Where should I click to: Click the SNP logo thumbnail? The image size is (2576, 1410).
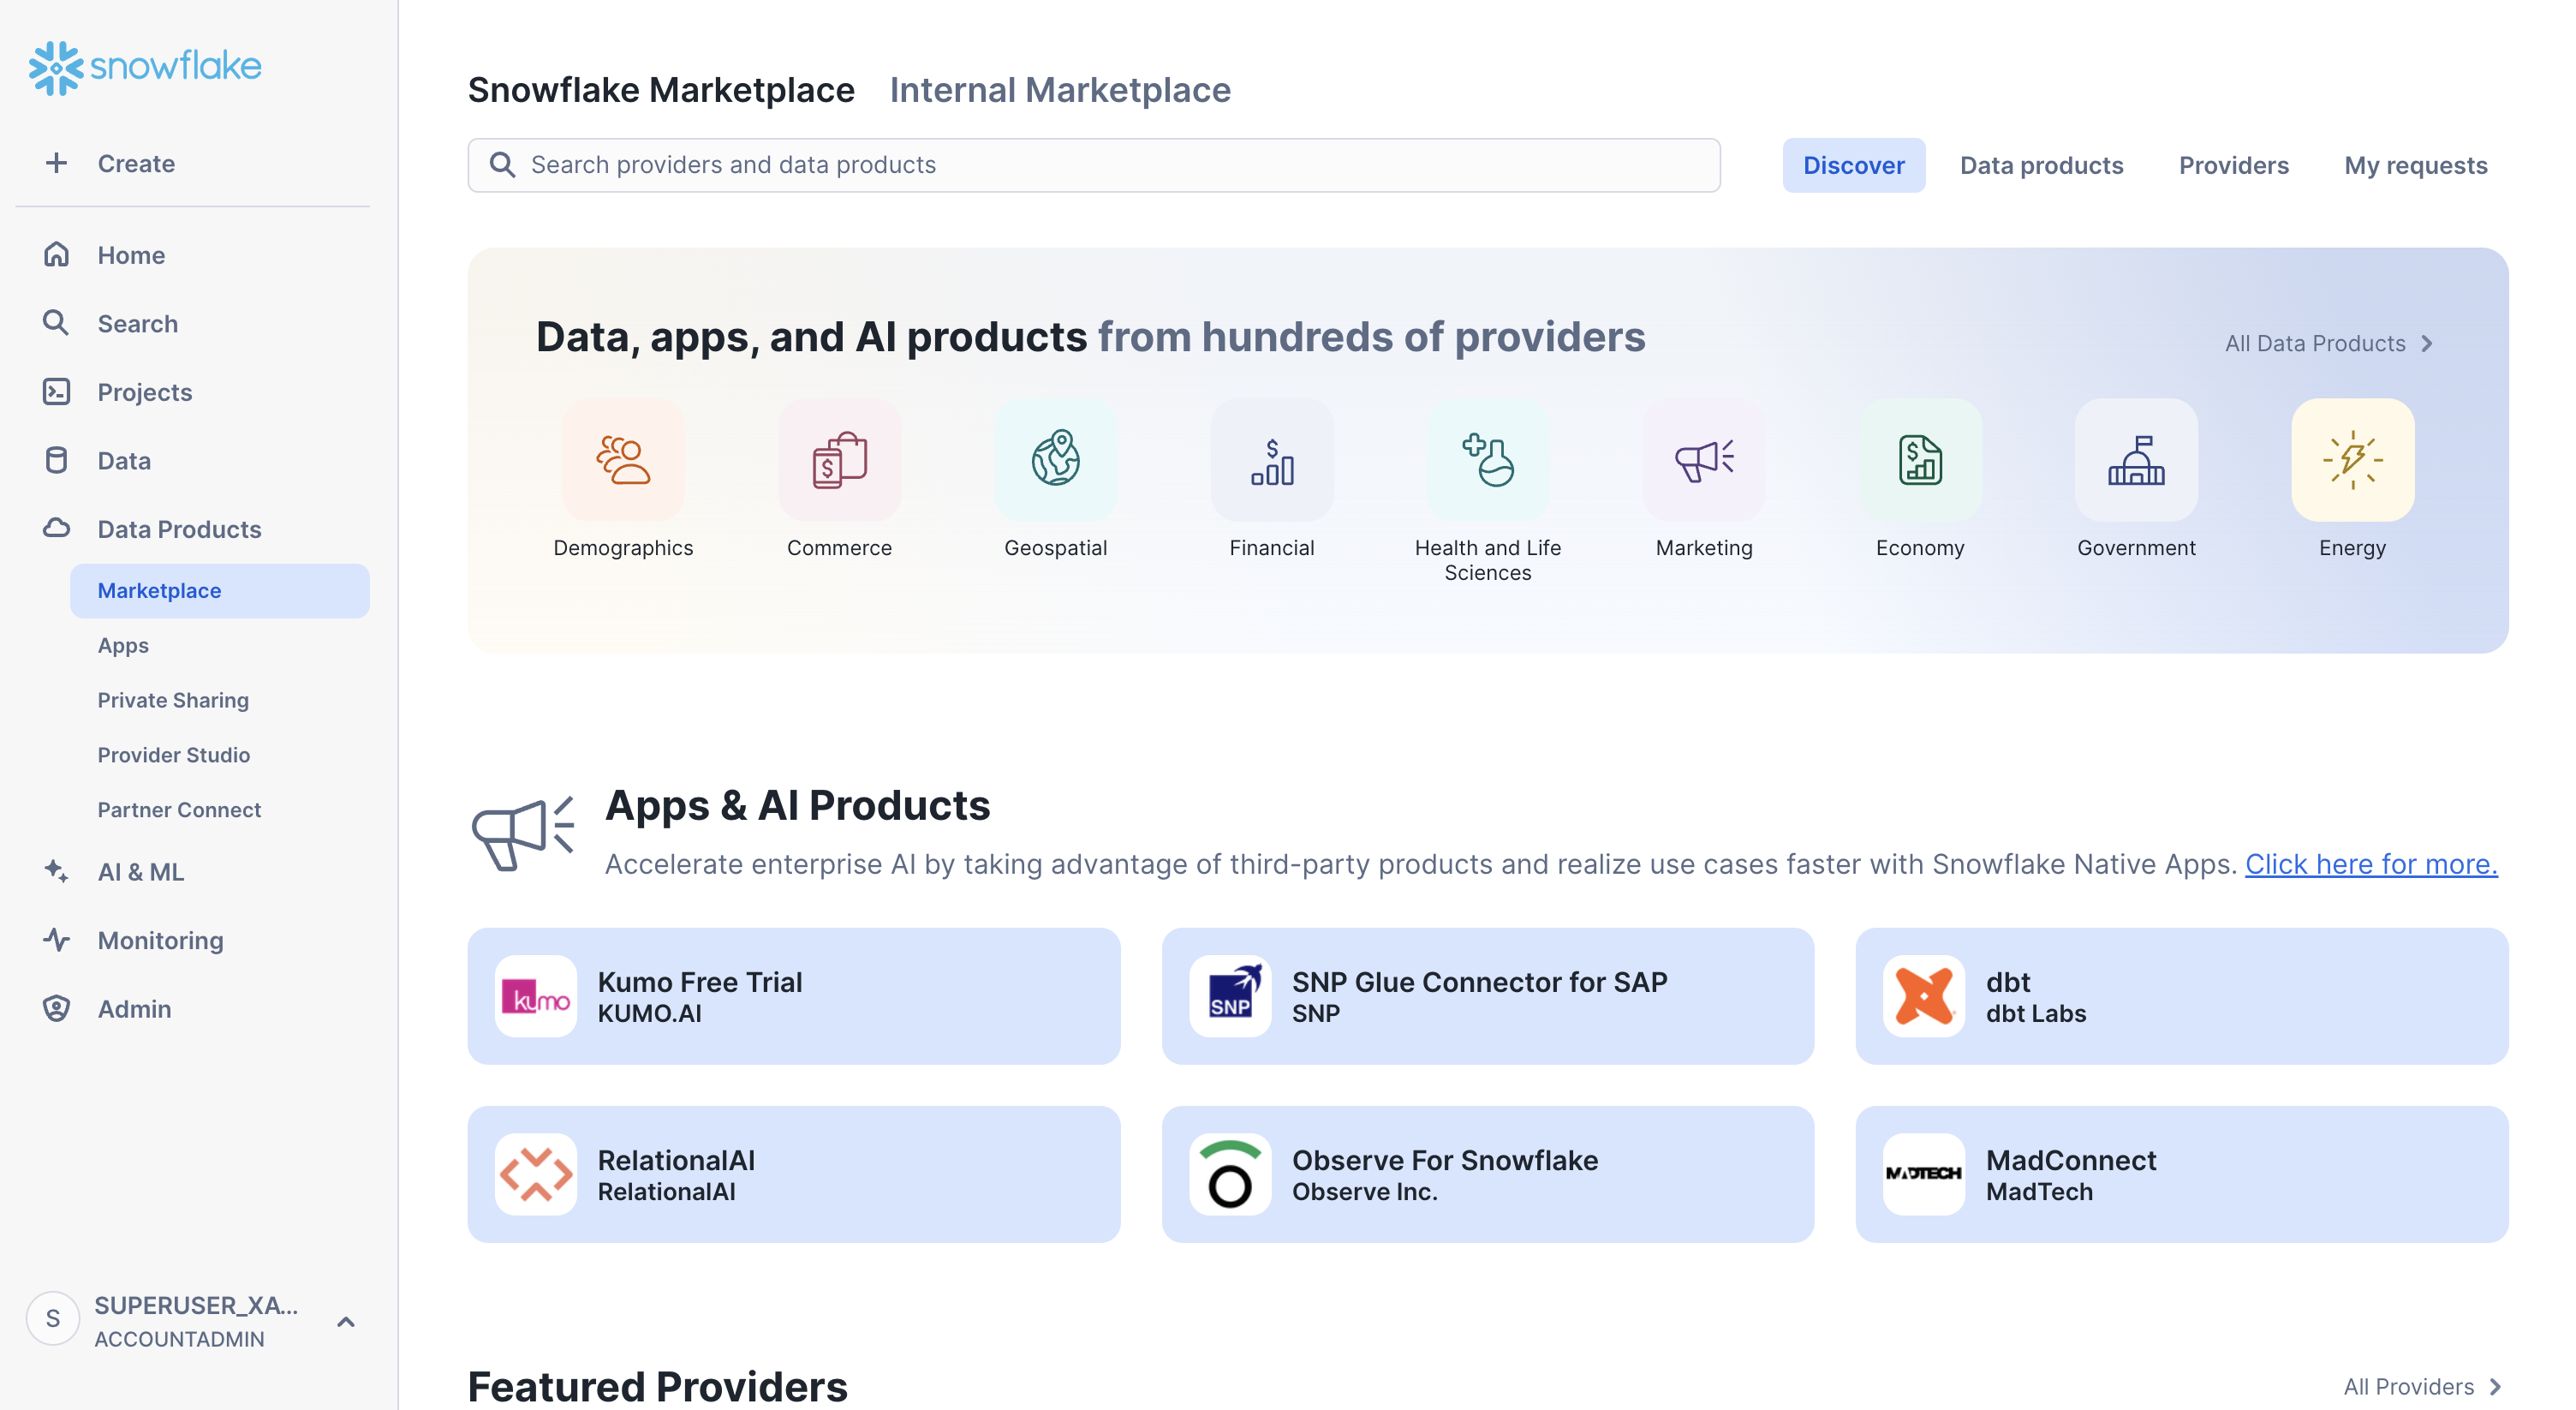coord(1230,996)
